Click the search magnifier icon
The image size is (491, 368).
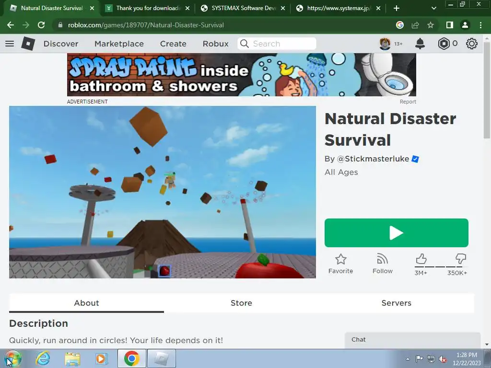244,44
